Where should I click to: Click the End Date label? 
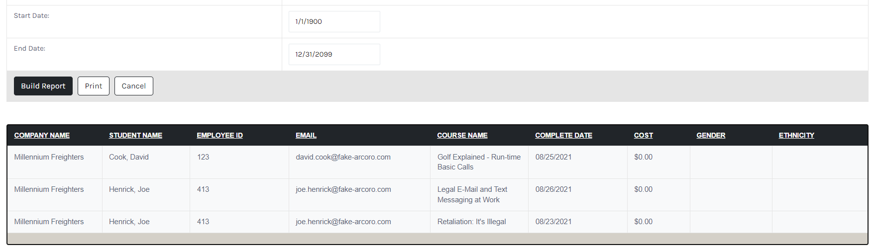(x=29, y=49)
